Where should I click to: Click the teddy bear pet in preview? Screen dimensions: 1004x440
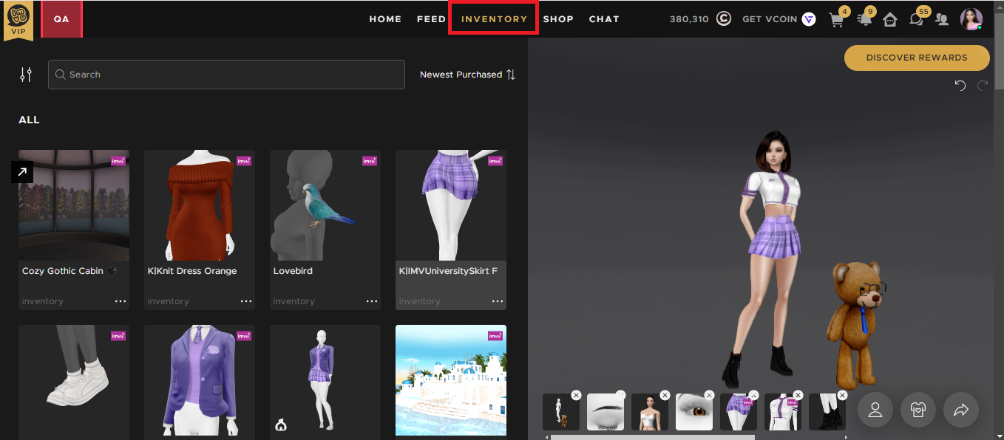(x=857, y=324)
